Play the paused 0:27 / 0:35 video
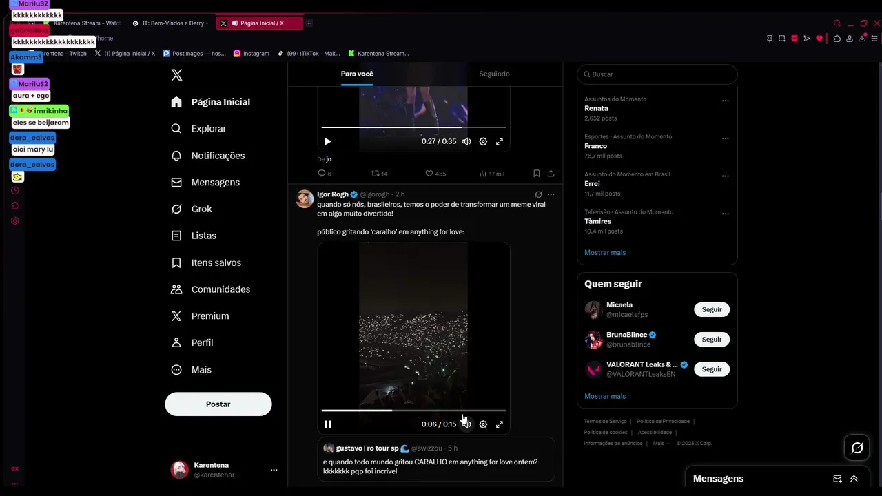The width and height of the screenshot is (882, 496). coord(328,141)
